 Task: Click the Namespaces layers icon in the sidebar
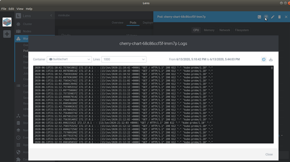18,130
